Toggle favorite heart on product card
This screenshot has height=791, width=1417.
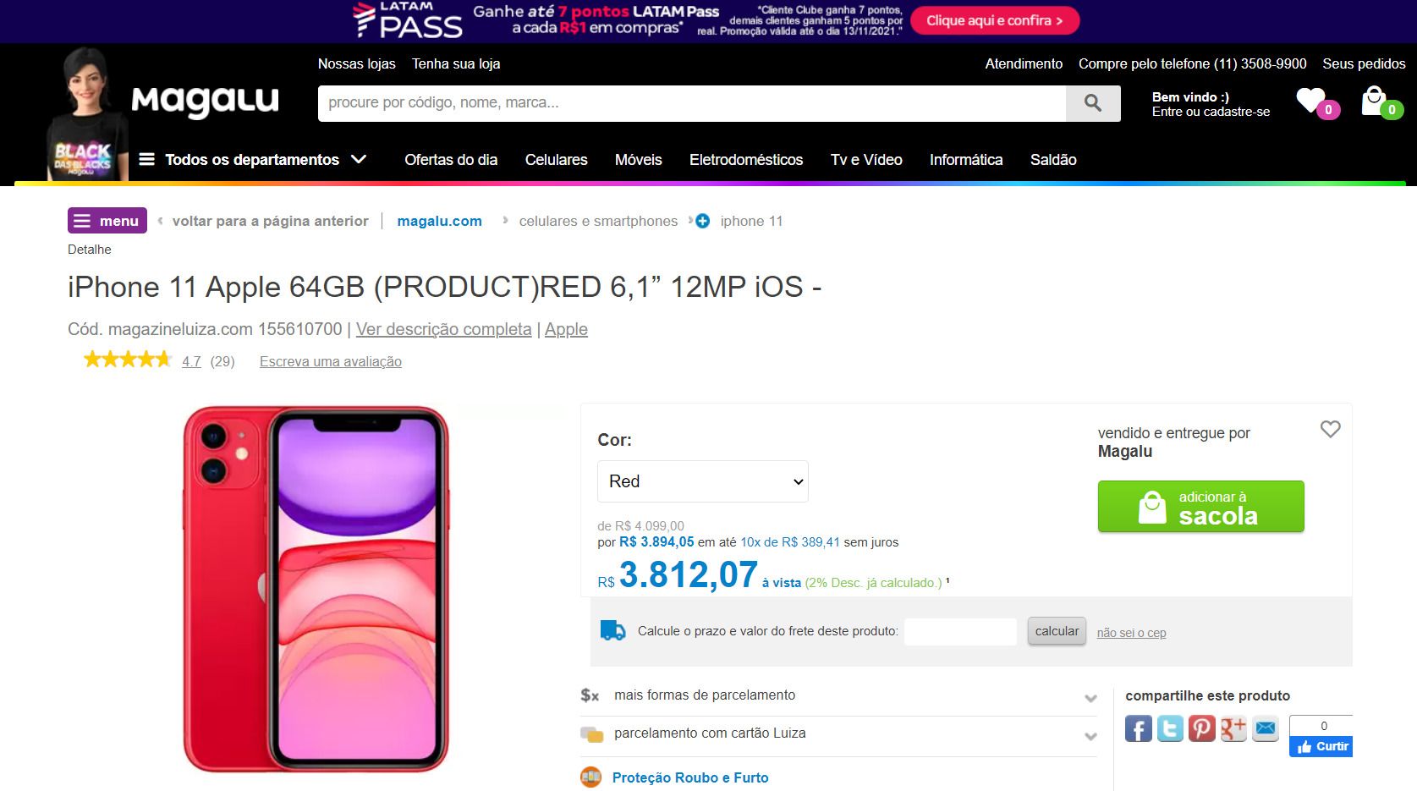[x=1330, y=430]
